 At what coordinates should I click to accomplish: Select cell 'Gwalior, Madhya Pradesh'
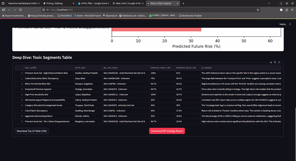point(88,73)
